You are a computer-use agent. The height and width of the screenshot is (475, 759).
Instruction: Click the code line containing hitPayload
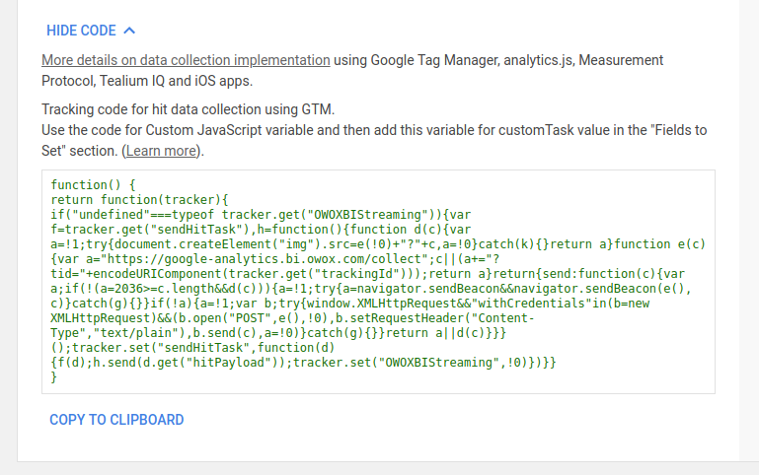point(304,363)
